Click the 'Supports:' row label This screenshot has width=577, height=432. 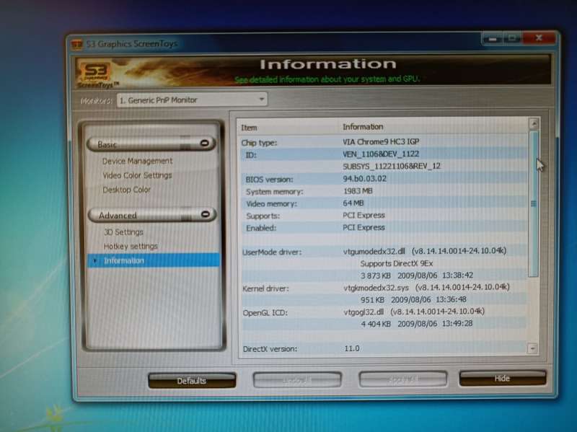(x=263, y=216)
